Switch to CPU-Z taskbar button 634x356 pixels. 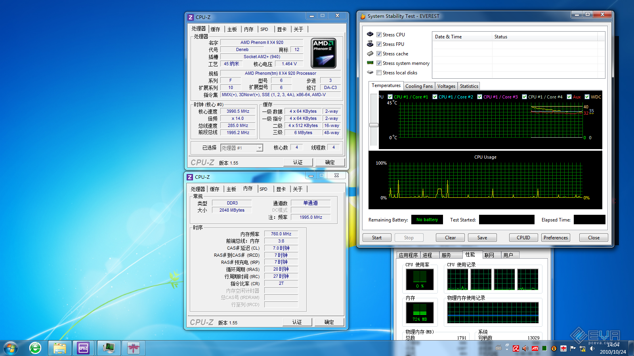click(83, 348)
